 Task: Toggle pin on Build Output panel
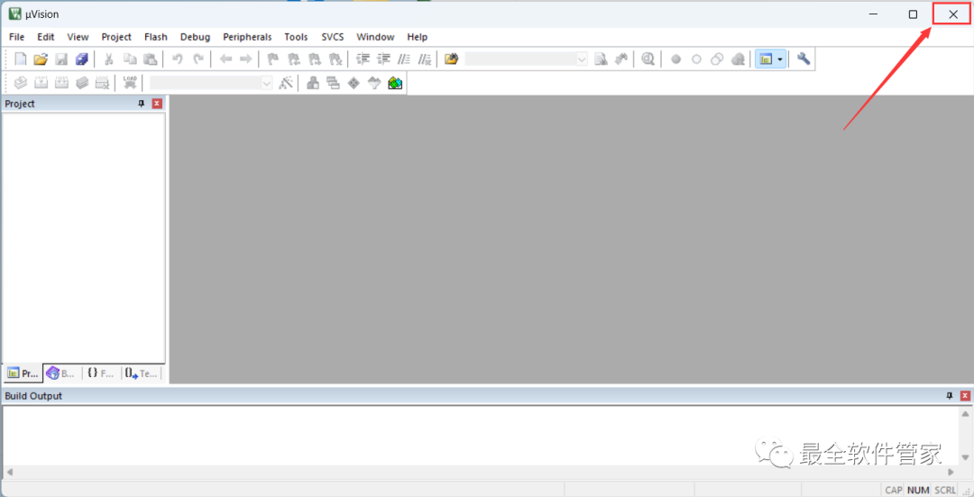click(x=949, y=396)
